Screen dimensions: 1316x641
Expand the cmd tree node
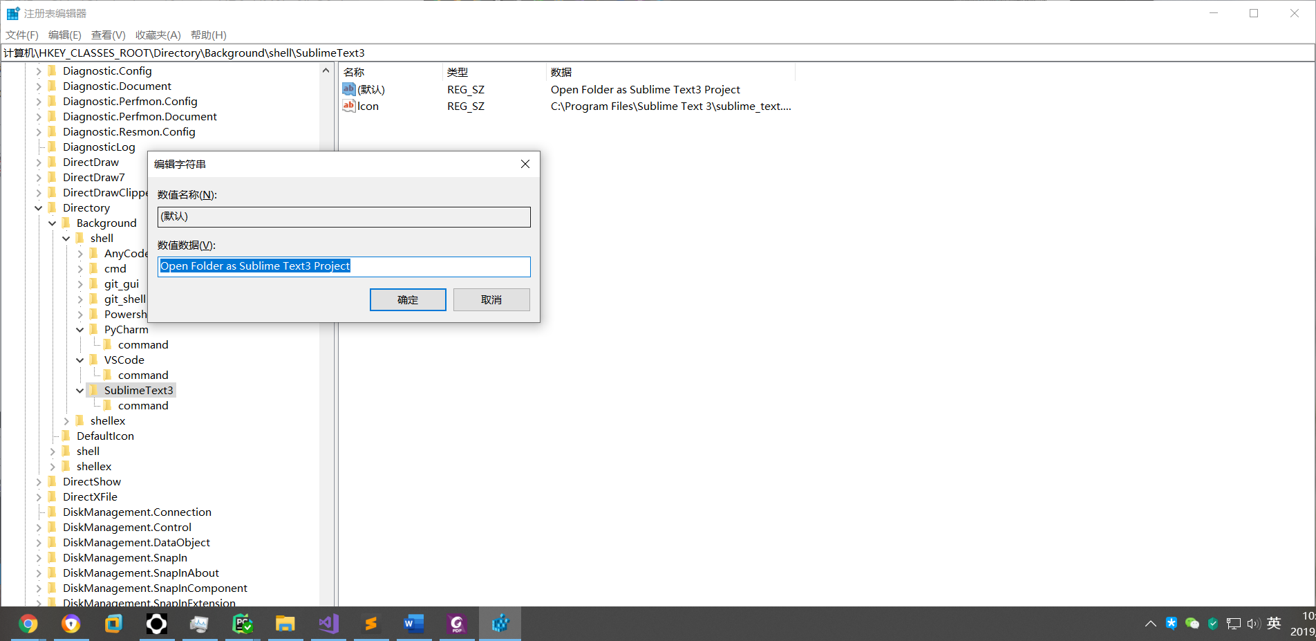pyautogui.click(x=80, y=268)
